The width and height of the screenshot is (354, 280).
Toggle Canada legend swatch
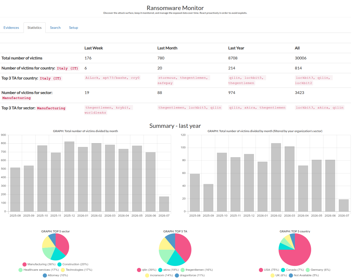283,270
